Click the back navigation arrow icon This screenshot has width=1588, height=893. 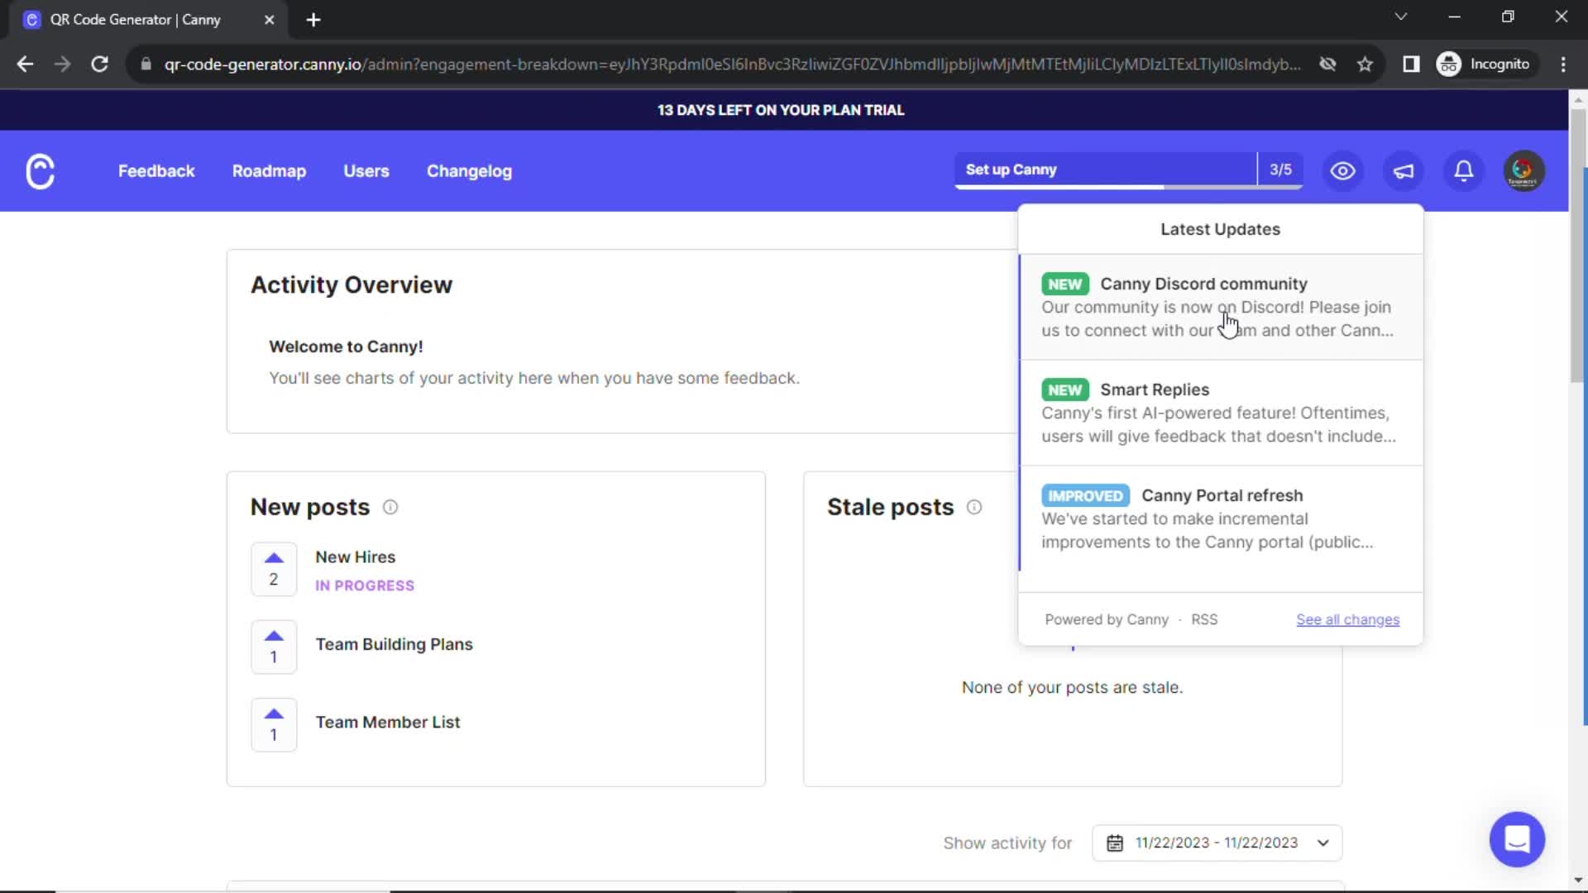(x=24, y=63)
